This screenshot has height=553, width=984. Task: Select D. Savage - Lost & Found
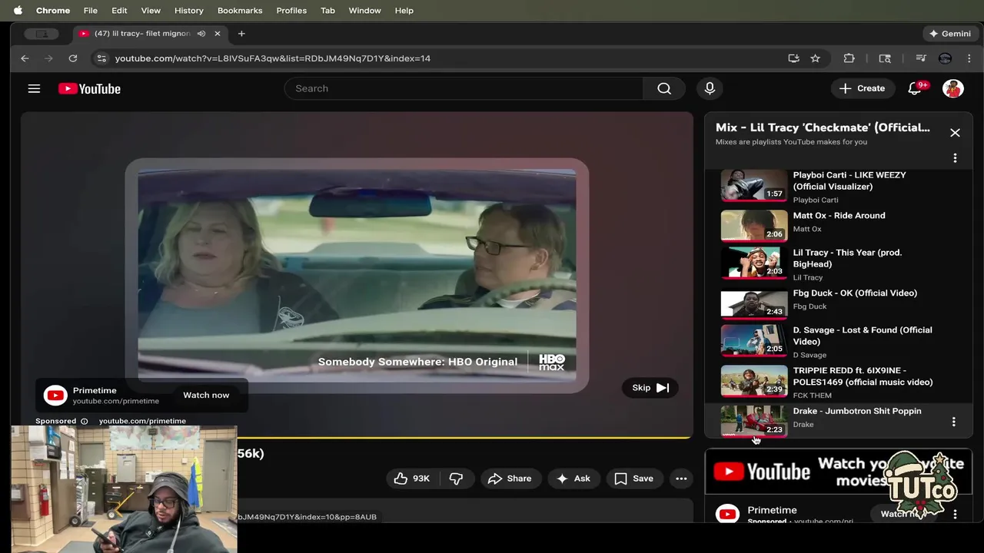click(863, 336)
